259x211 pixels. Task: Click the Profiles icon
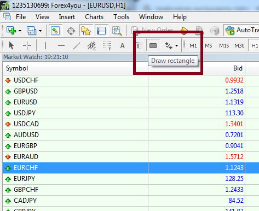click(31, 31)
